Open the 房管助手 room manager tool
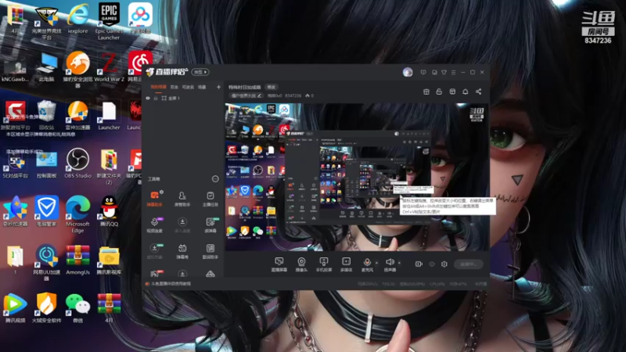The height and width of the screenshot is (352, 626). click(182, 199)
